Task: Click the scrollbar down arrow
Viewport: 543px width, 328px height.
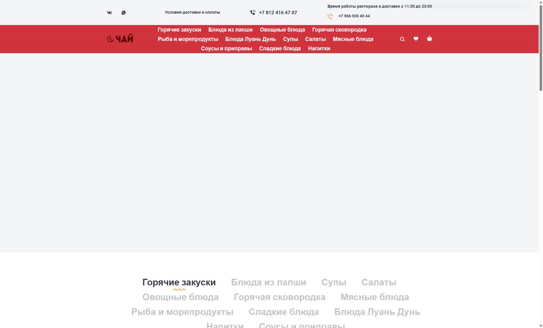Action: coord(541,326)
